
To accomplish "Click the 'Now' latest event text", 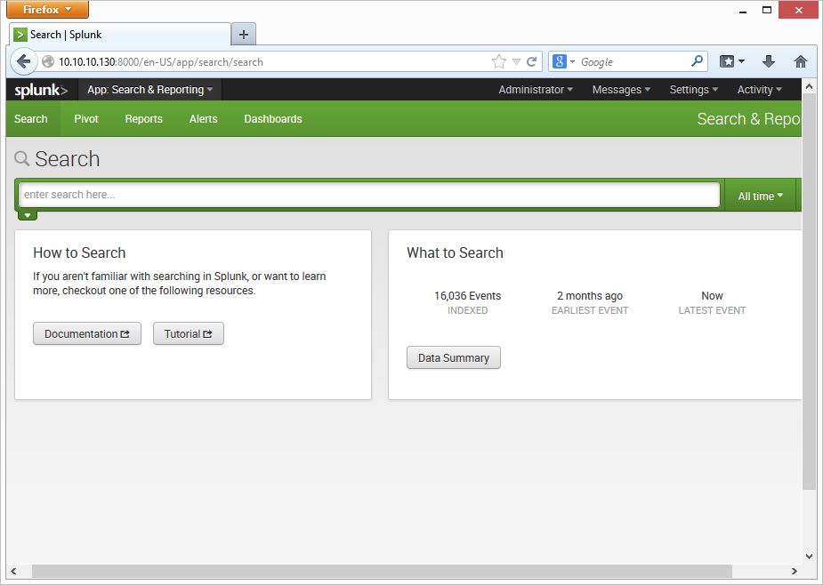I will (712, 296).
